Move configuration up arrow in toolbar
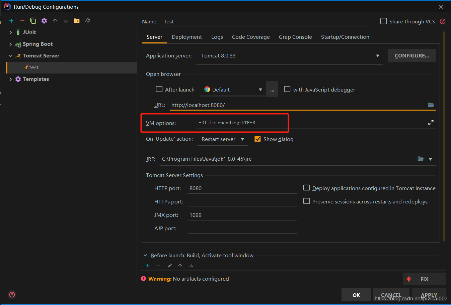 pos(55,21)
